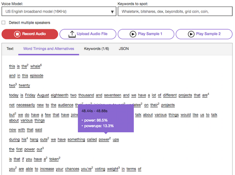The height and width of the screenshot is (175, 235).
Task: Open the Voice Model dropdown
Action: tap(59, 11)
